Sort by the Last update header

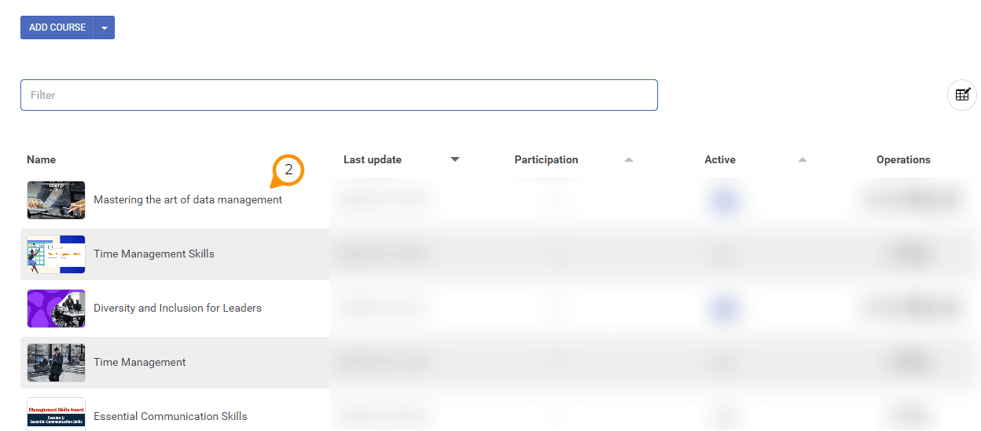point(373,159)
